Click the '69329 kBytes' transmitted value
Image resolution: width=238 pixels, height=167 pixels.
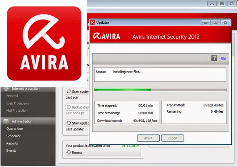tap(213, 105)
